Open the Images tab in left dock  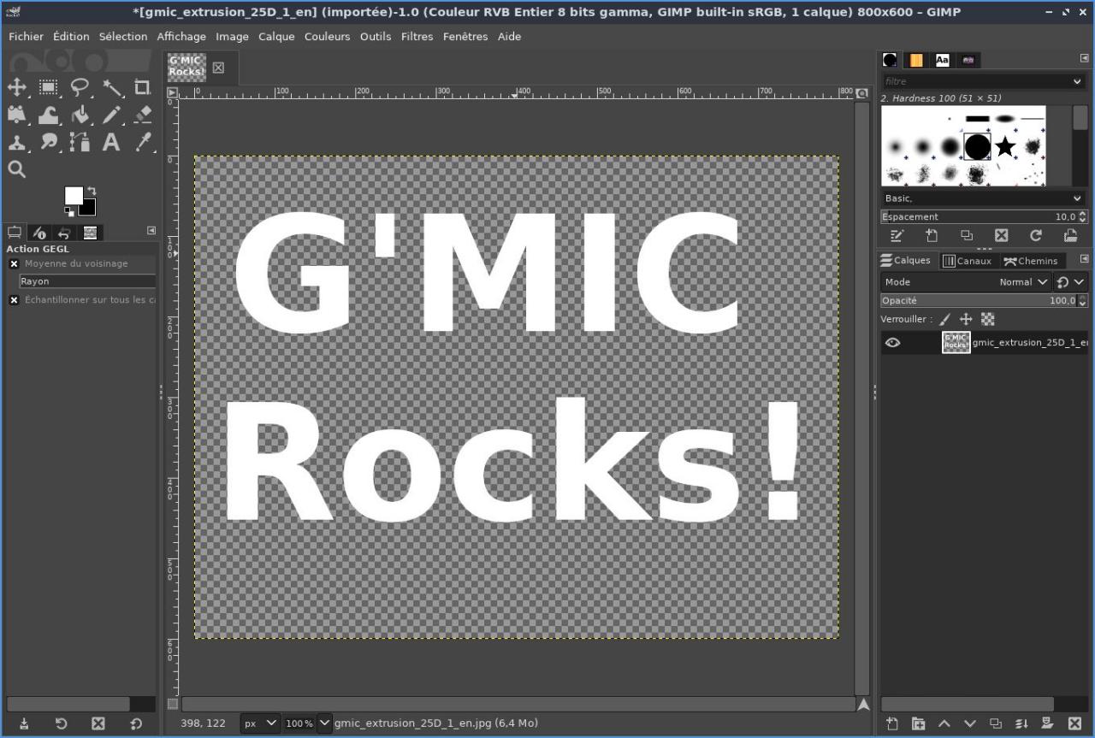[90, 233]
